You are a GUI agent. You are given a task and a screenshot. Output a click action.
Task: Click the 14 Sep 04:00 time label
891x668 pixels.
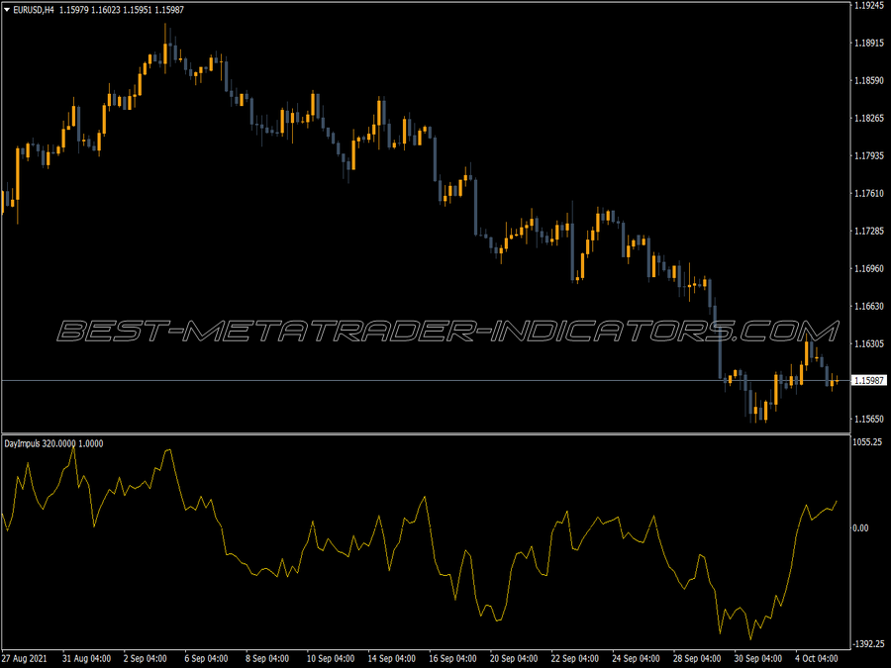point(391,659)
